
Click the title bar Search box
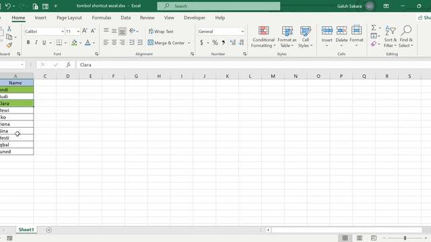pyautogui.click(x=218, y=6)
